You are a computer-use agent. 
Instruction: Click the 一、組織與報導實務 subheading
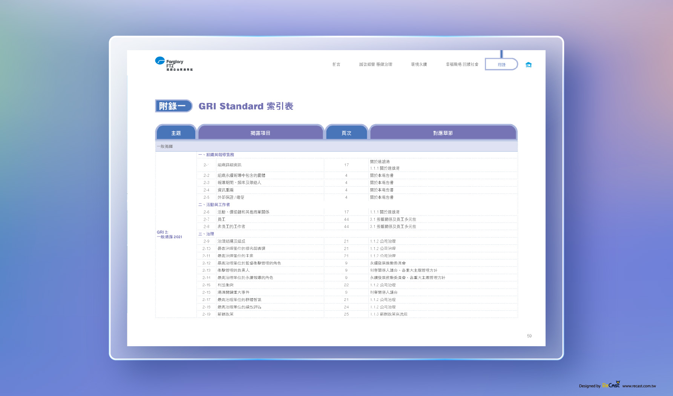216,155
